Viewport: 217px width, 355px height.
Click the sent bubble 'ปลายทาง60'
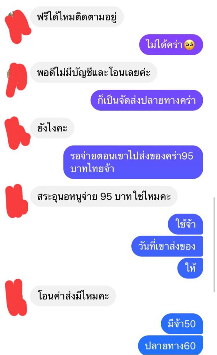click(x=171, y=345)
